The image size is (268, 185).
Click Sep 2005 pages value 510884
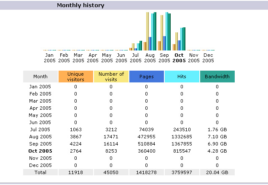point(147,144)
